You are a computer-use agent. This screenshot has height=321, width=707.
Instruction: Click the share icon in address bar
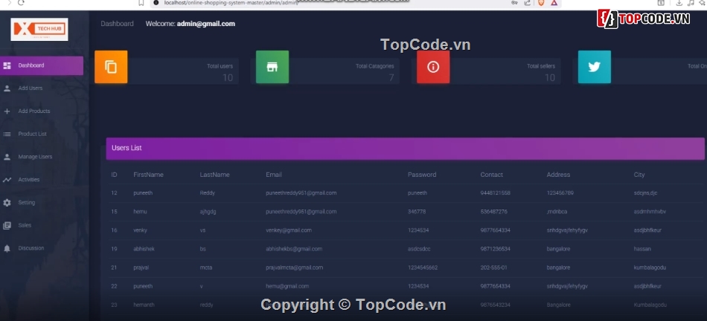click(x=527, y=3)
